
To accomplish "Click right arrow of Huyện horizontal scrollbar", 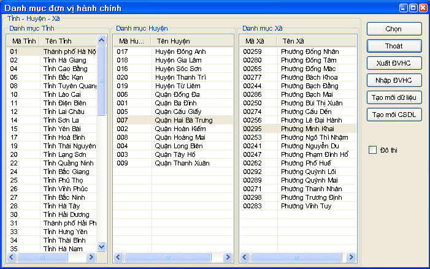I will (x=228, y=257).
